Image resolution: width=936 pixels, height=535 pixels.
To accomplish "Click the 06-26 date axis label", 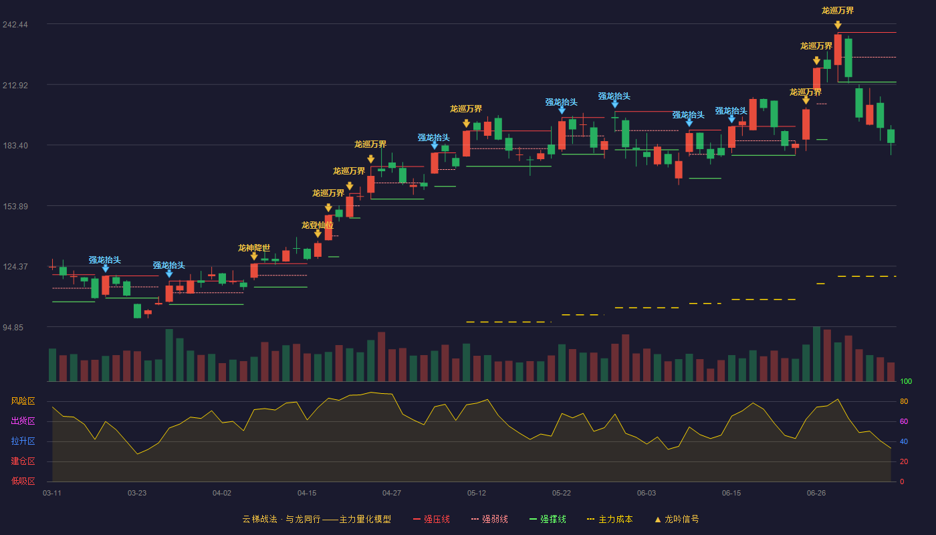I will point(816,493).
